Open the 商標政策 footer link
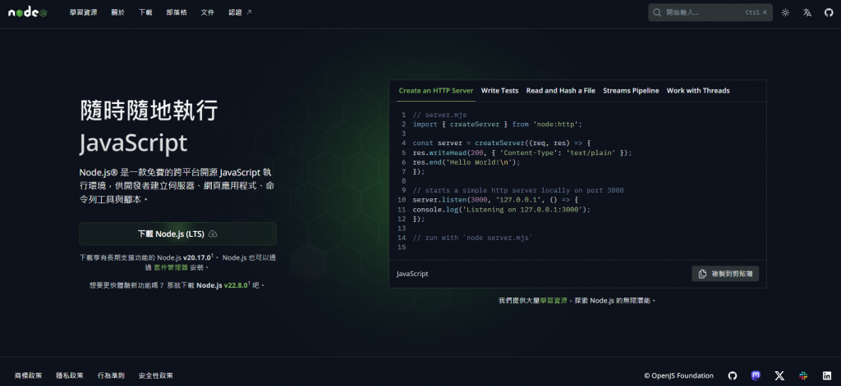841x386 pixels. (x=28, y=376)
